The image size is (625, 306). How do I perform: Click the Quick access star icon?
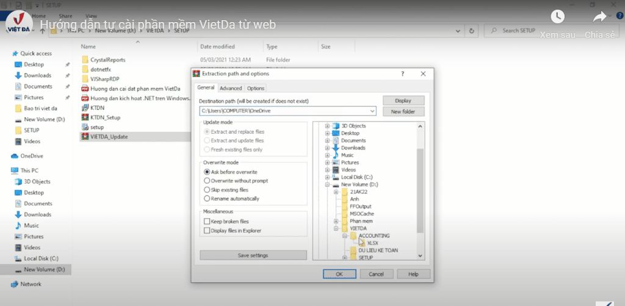(x=15, y=54)
